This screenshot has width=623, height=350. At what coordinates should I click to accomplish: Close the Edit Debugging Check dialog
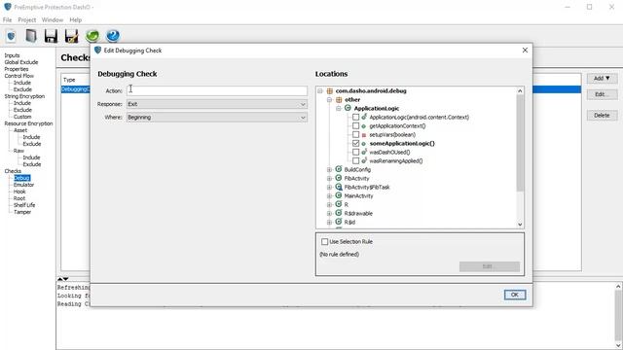pos(525,50)
